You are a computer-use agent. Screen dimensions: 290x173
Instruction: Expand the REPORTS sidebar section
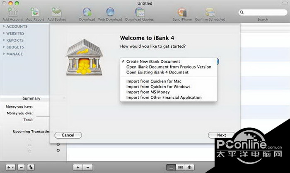(x=4, y=40)
